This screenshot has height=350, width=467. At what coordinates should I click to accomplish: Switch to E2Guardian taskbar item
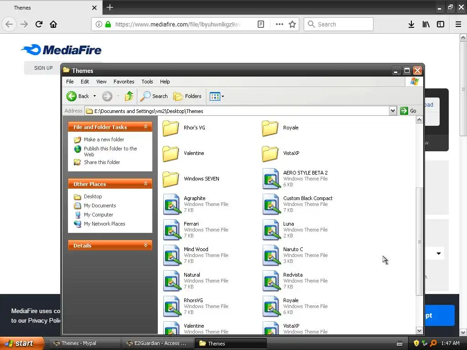158,343
